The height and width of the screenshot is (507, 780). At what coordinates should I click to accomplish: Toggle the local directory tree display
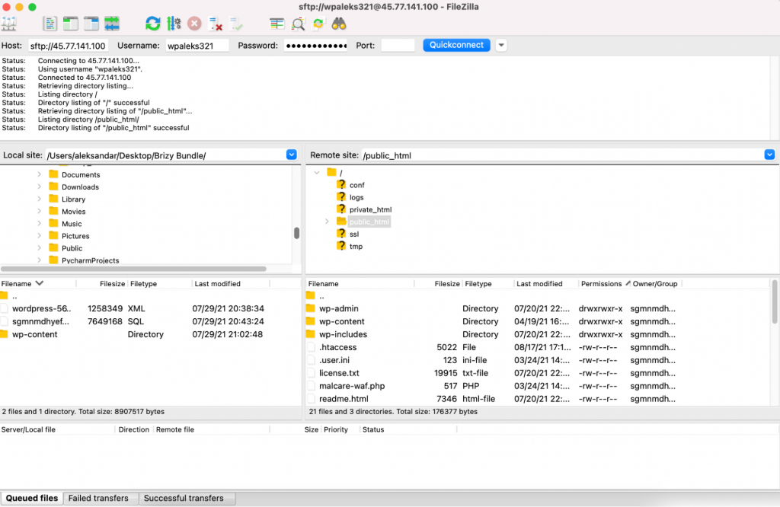point(71,24)
